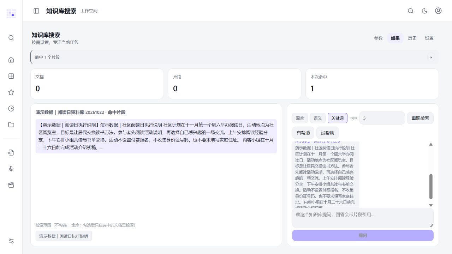Open the user account icon
The height and width of the screenshot is (254, 452).
[438, 11]
